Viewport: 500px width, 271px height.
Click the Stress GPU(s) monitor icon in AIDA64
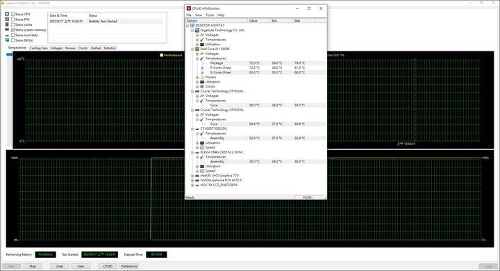coord(7,40)
